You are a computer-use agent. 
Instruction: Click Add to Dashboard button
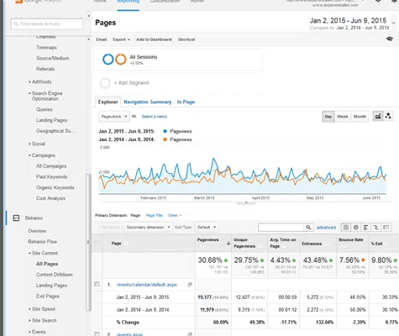point(154,39)
